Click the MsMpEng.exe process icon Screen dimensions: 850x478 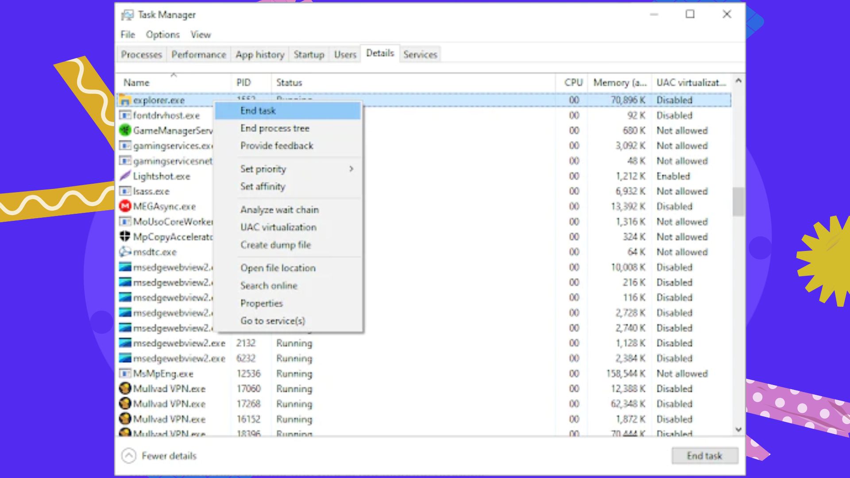coord(125,374)
